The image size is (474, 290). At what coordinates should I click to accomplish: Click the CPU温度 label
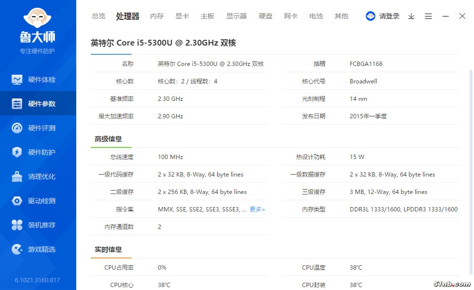[314, 267]
